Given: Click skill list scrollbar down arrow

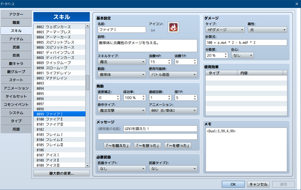Looking at the screenshot, I should (87, 166).
